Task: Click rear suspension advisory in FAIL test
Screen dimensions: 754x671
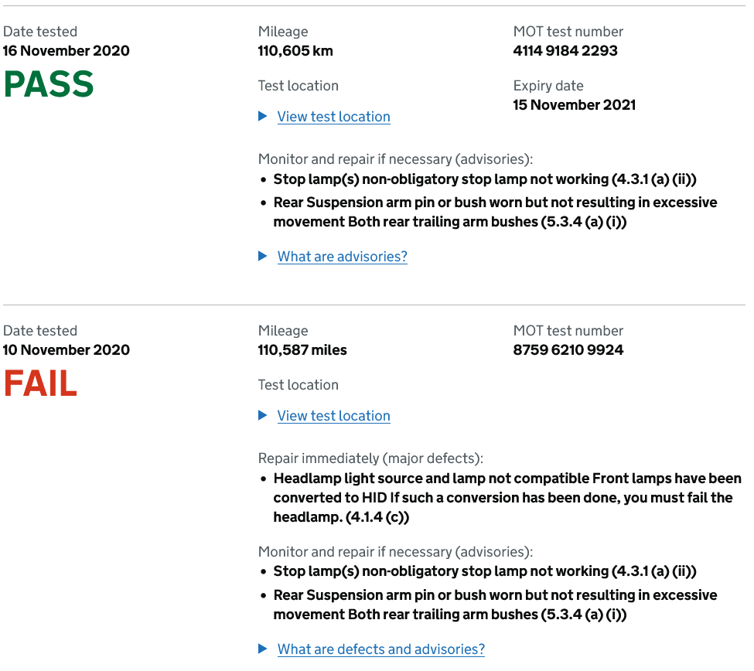Action: pos(495,605)
